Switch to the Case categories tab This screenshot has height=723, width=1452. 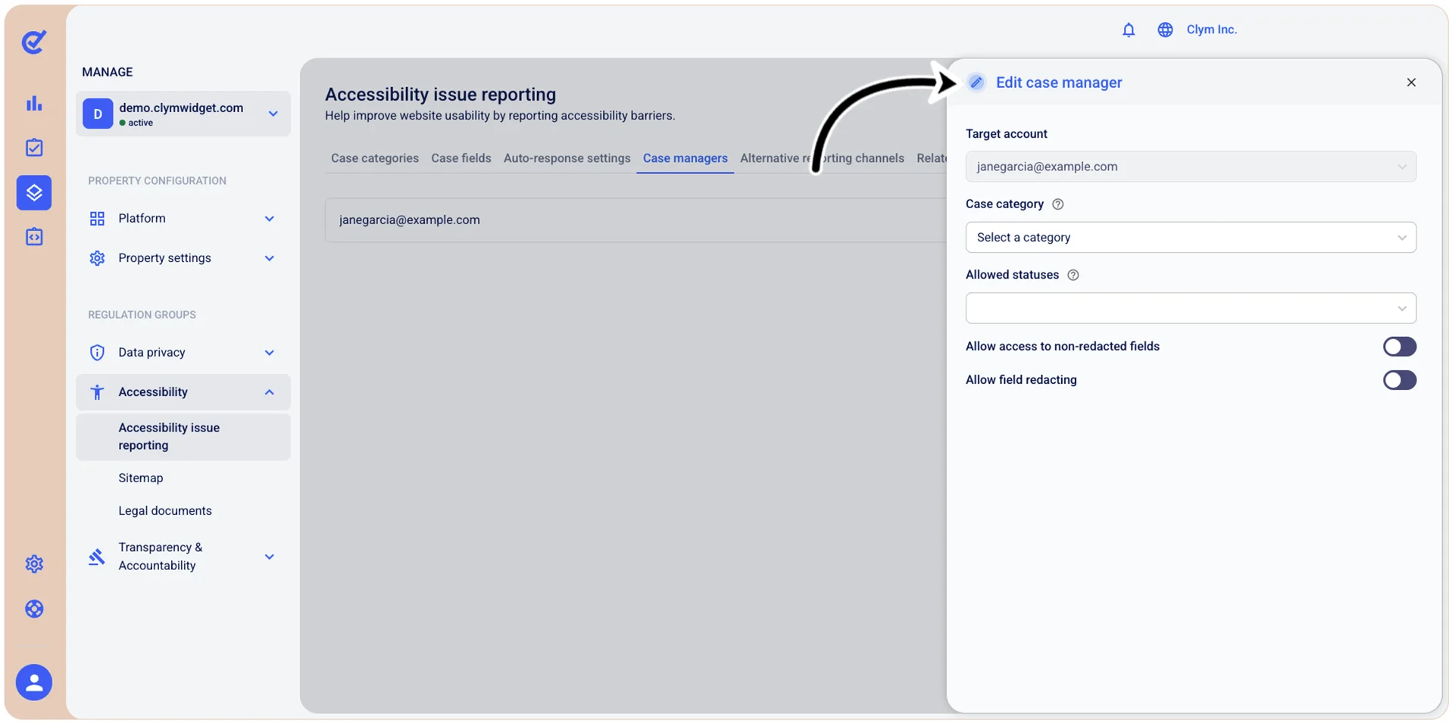pyautogui.click(x=374, y=158)
